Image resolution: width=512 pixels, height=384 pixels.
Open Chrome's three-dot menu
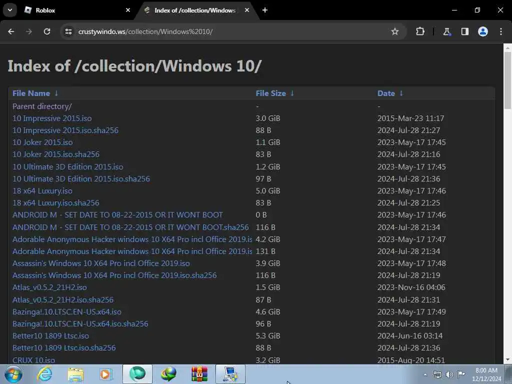pos(501,31)
